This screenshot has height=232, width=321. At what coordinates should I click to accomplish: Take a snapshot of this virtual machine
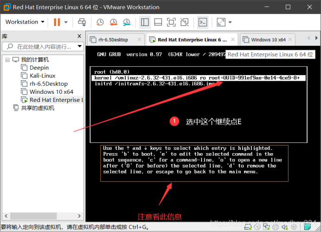pos(100,22)
